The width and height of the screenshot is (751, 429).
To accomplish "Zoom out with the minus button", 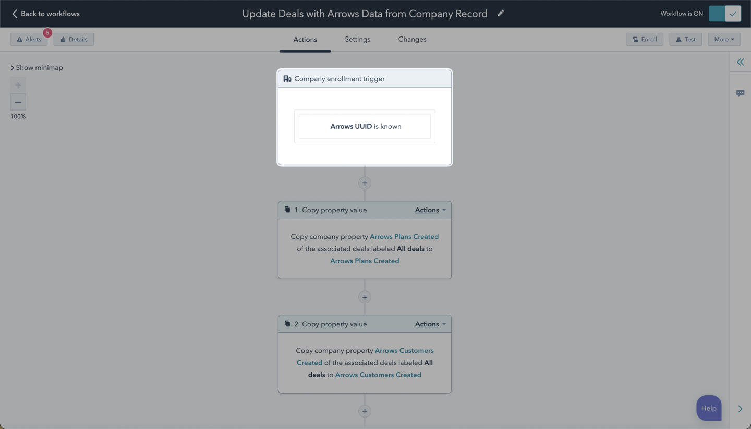I will click(x=18, y=102).
